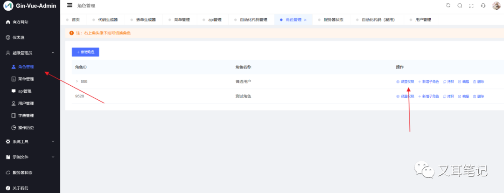
Task: Switch to the 服务器状态 tab
Action: 331,20
